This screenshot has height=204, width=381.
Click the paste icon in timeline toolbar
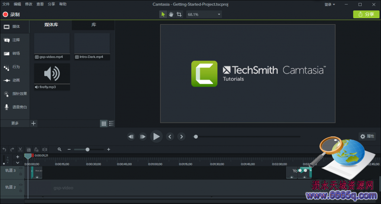point(36,149)
